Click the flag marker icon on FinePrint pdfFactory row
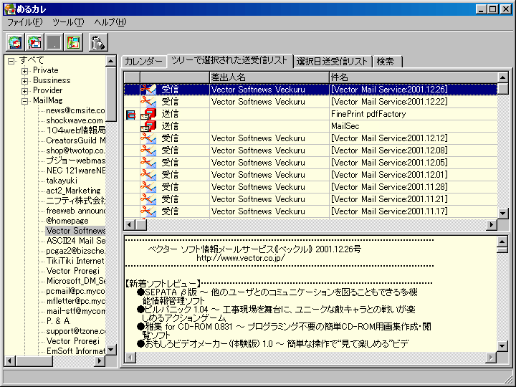The width and height of the screenshot is (516, 387). [130, 115]
